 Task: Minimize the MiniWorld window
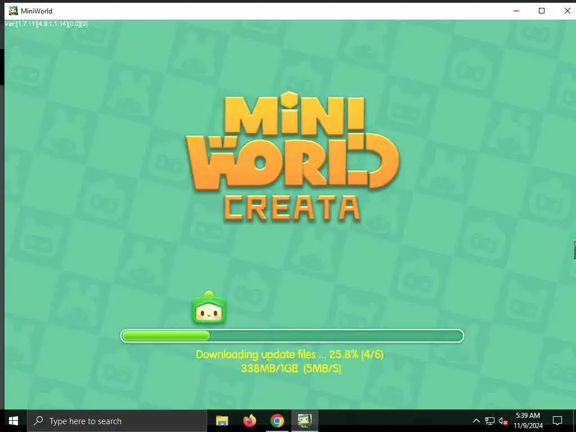[516, 11]
